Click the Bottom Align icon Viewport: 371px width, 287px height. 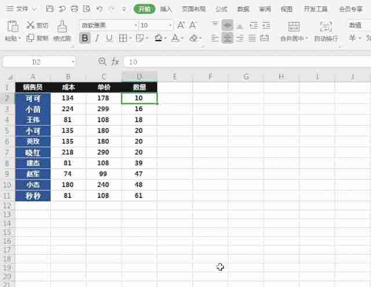(239, 25)
